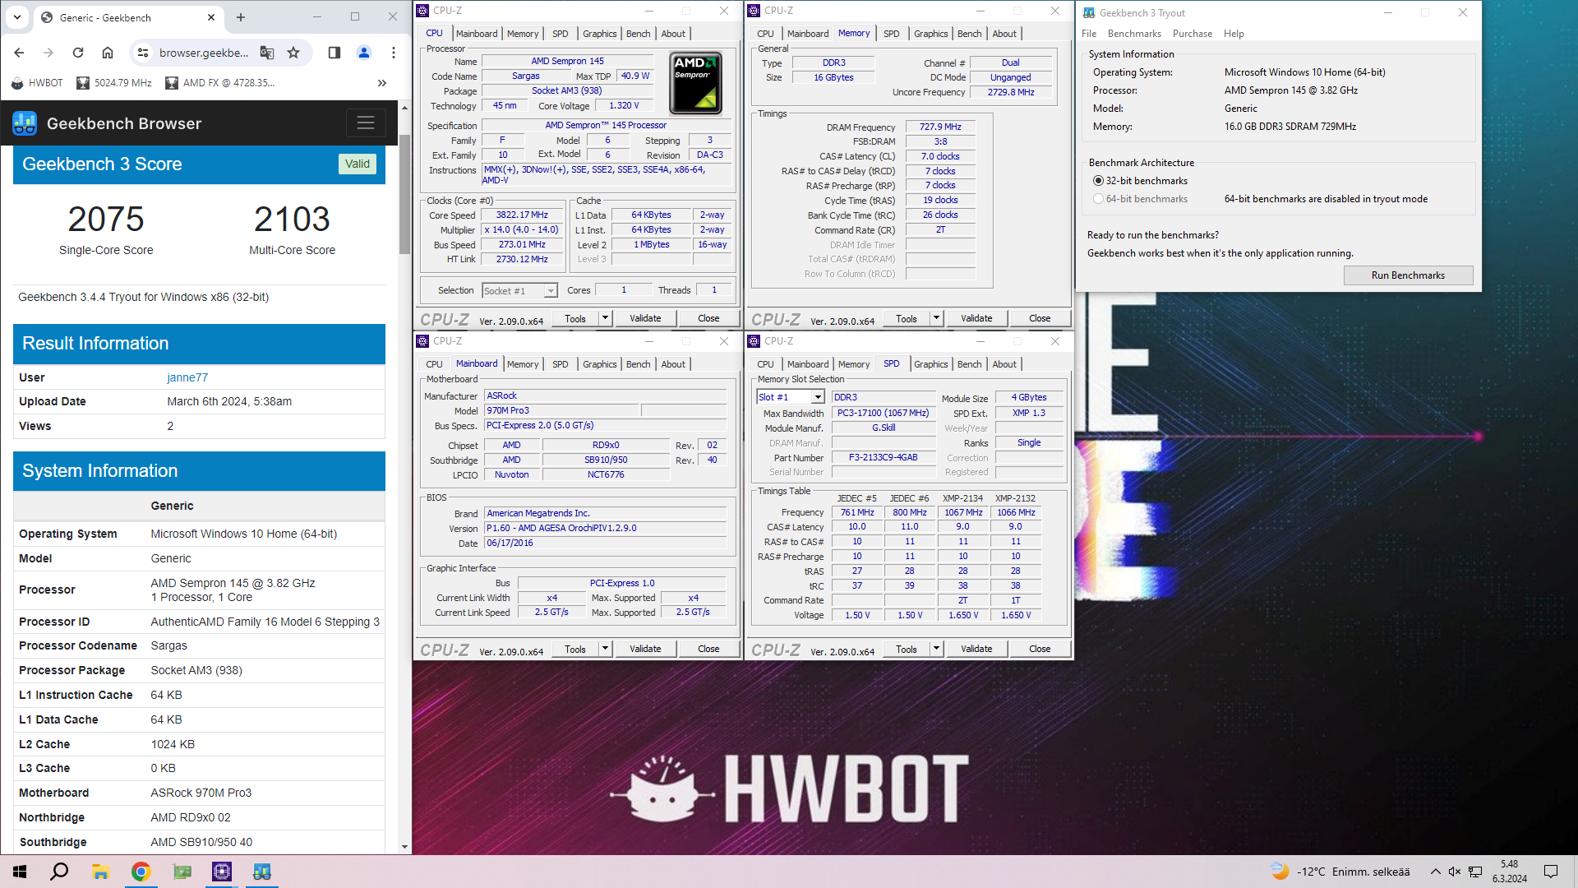Open a new browser tab
This screenshot has height=888, width=1578.
pos(241,17)
